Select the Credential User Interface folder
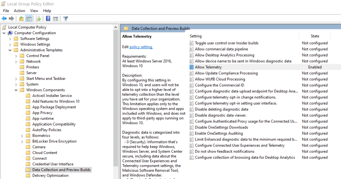341x179 pixels. click(x=53, y=164)
